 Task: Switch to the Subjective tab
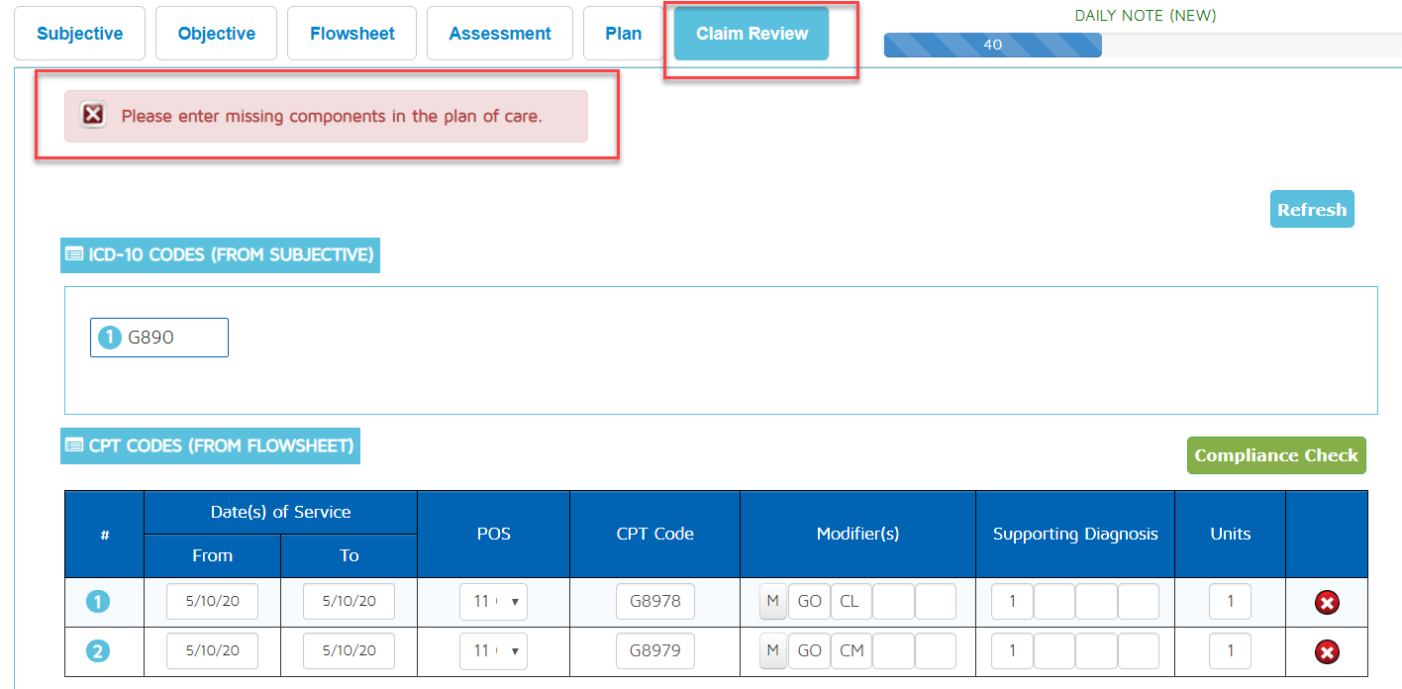80,34
